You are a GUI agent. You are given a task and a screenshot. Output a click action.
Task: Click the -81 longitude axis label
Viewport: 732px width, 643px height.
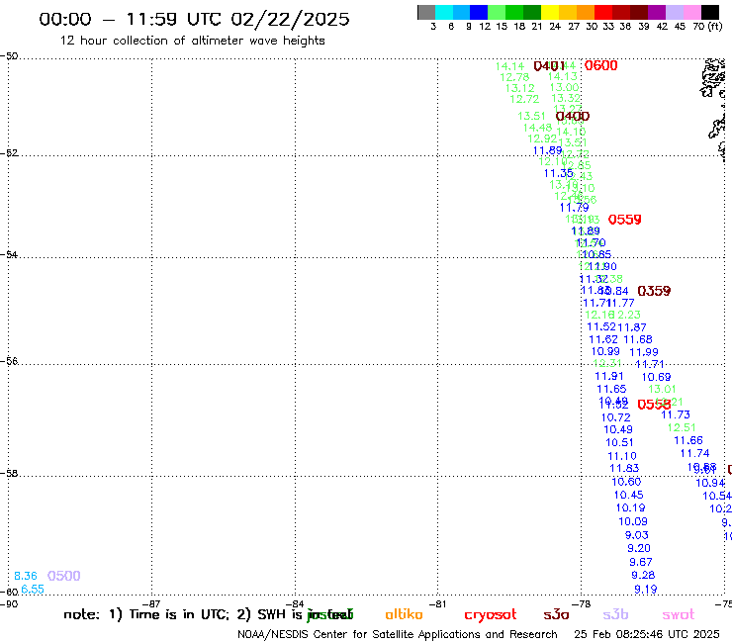point(437,604)
